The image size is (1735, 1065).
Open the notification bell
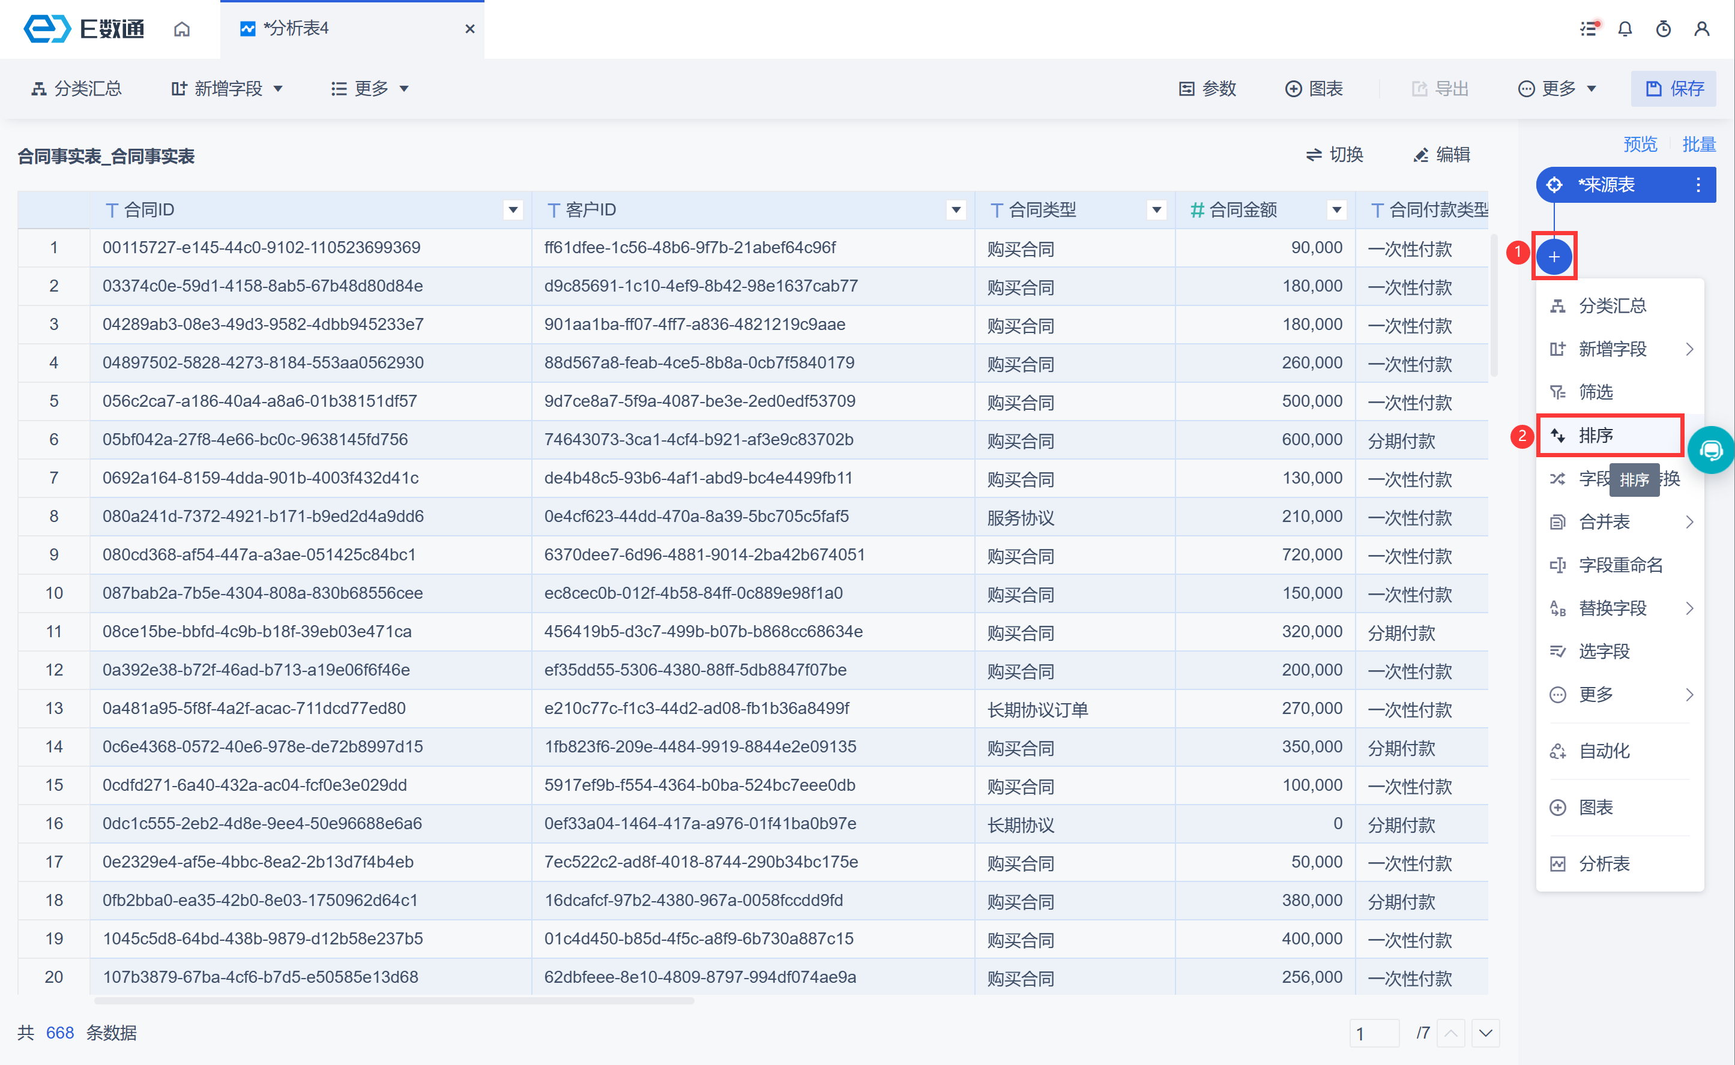tap(1625, 29)
